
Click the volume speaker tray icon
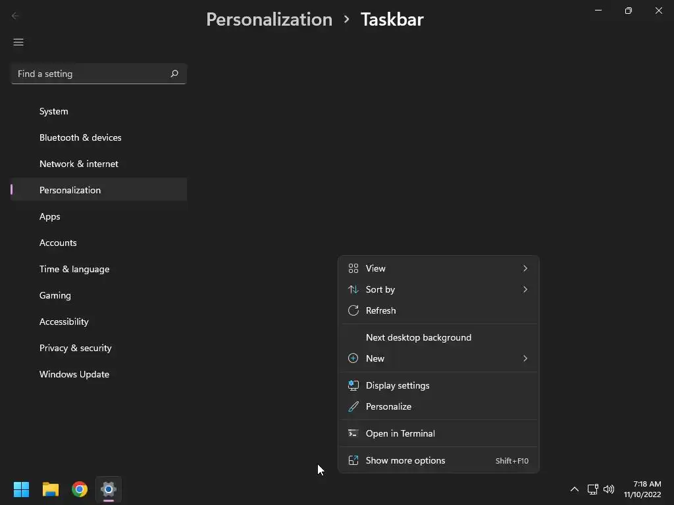(609, 489)
